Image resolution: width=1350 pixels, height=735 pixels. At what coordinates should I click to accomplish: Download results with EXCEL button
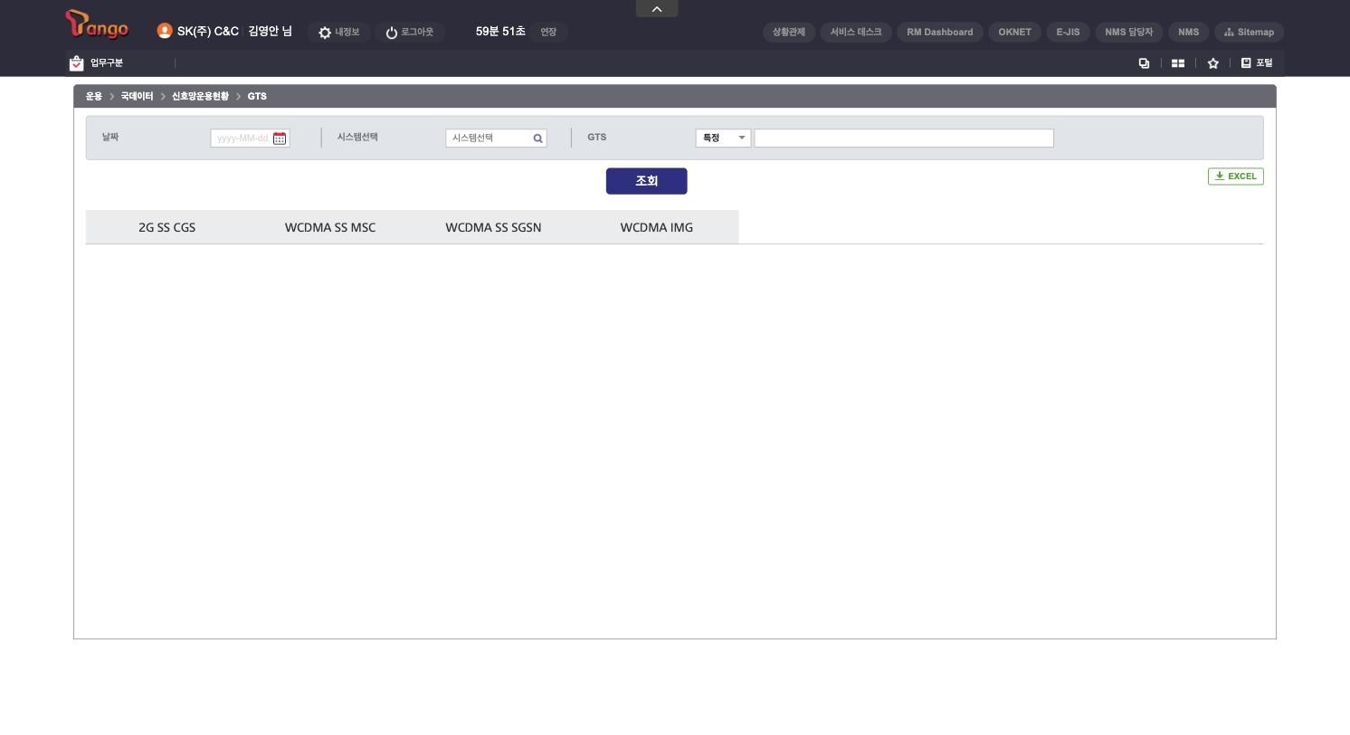(1235, 177)
